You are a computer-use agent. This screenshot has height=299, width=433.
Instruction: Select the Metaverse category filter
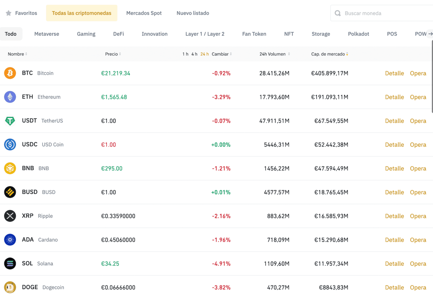click(x=47, y=34)
